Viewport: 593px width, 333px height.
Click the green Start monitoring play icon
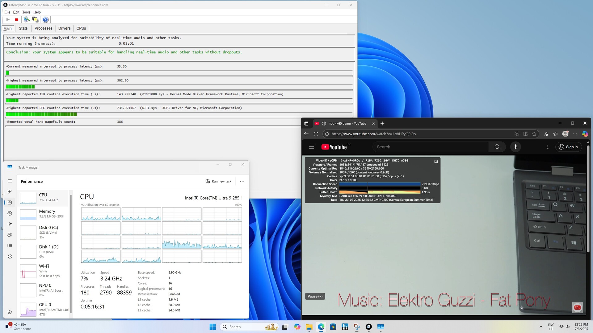pos(8,20)
